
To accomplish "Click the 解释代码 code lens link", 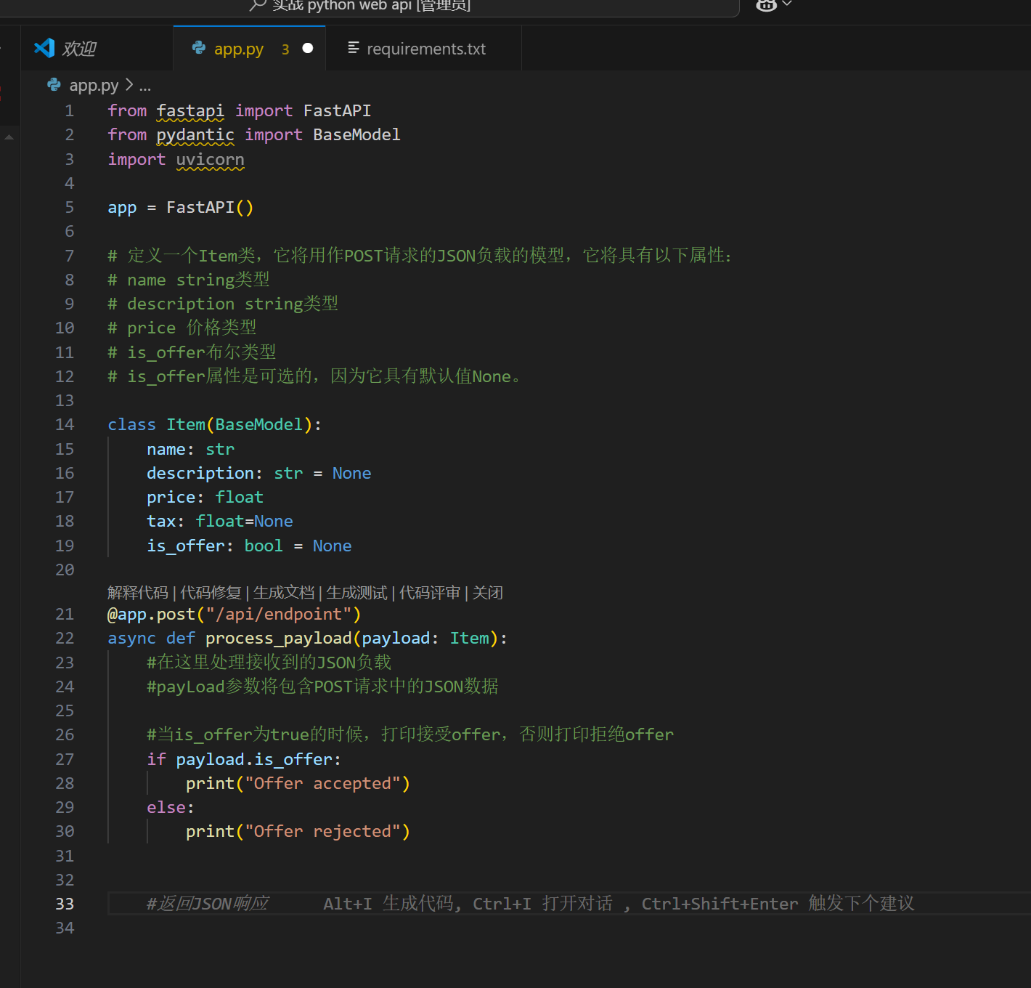I will (137, 593).
